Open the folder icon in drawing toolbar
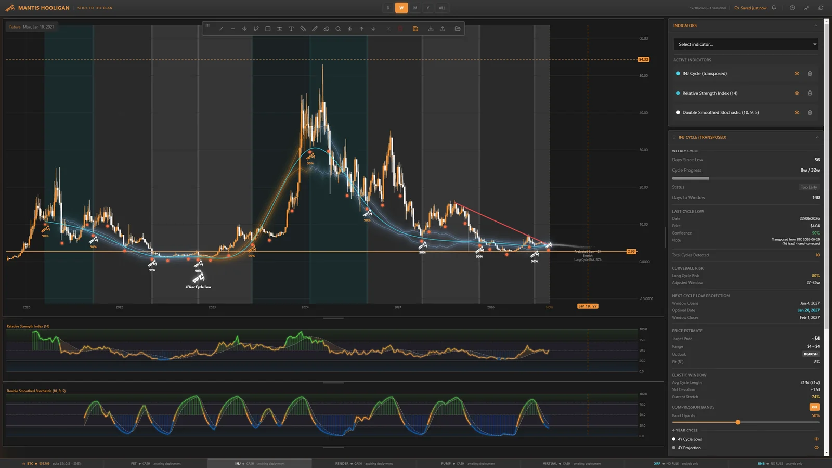832x468 pixels. 458,29
